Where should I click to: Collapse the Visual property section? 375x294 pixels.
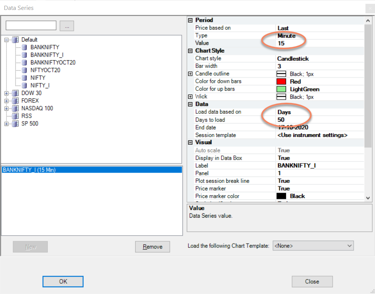[x=191, y=142]
